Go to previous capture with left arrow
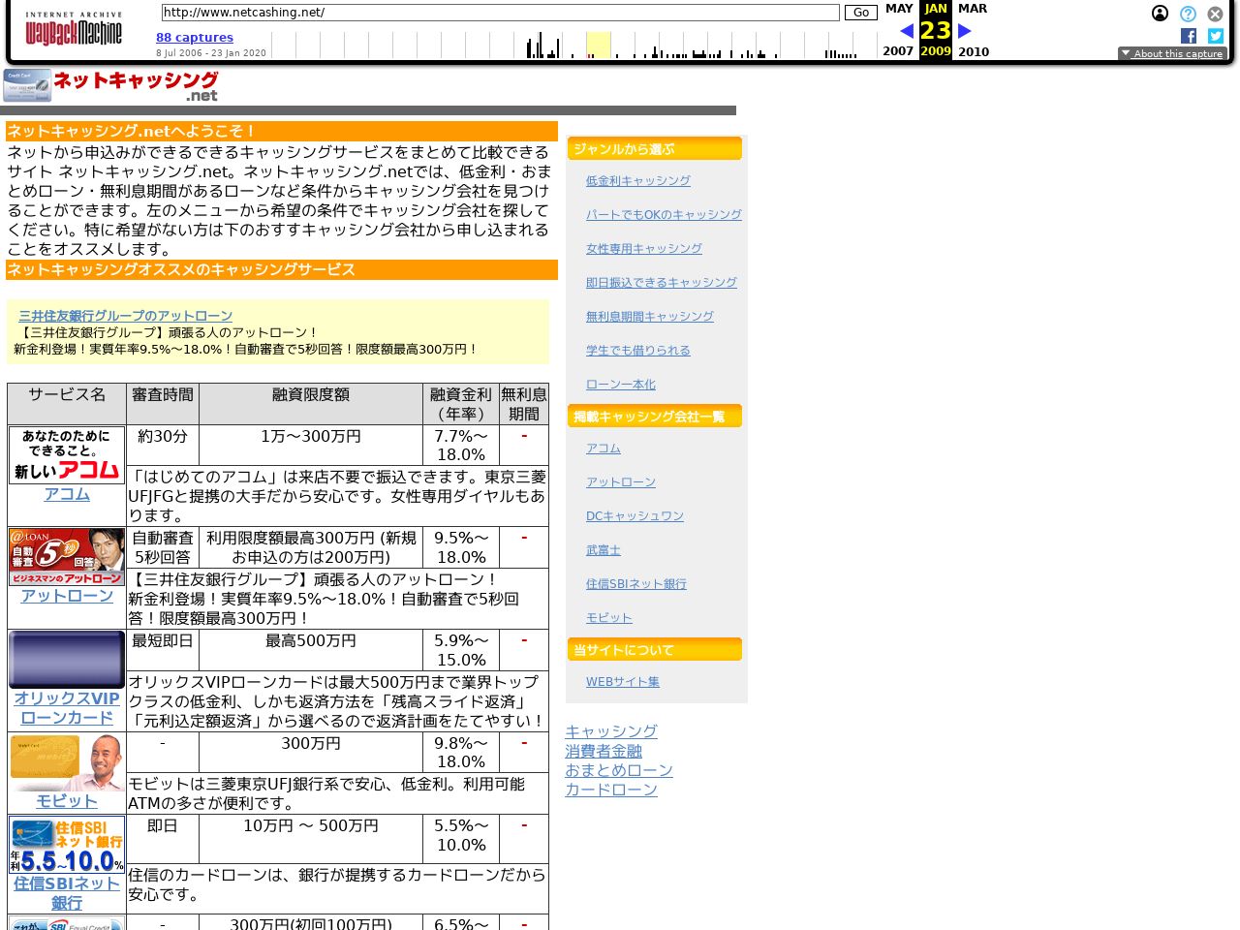The width and height of the screenshot is (1240, 930). point(906,31)
